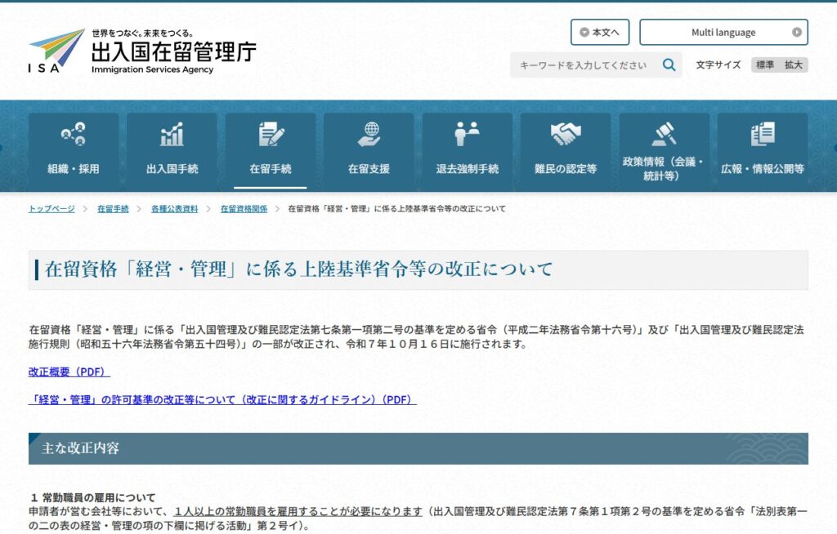Click the magnifying glass search icon
Screen dimensions: 837x534
click(669, 65)
